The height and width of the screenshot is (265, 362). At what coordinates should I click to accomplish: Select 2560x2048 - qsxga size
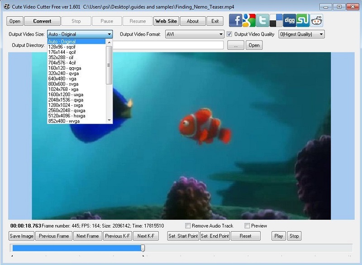(x=76, y=110)
